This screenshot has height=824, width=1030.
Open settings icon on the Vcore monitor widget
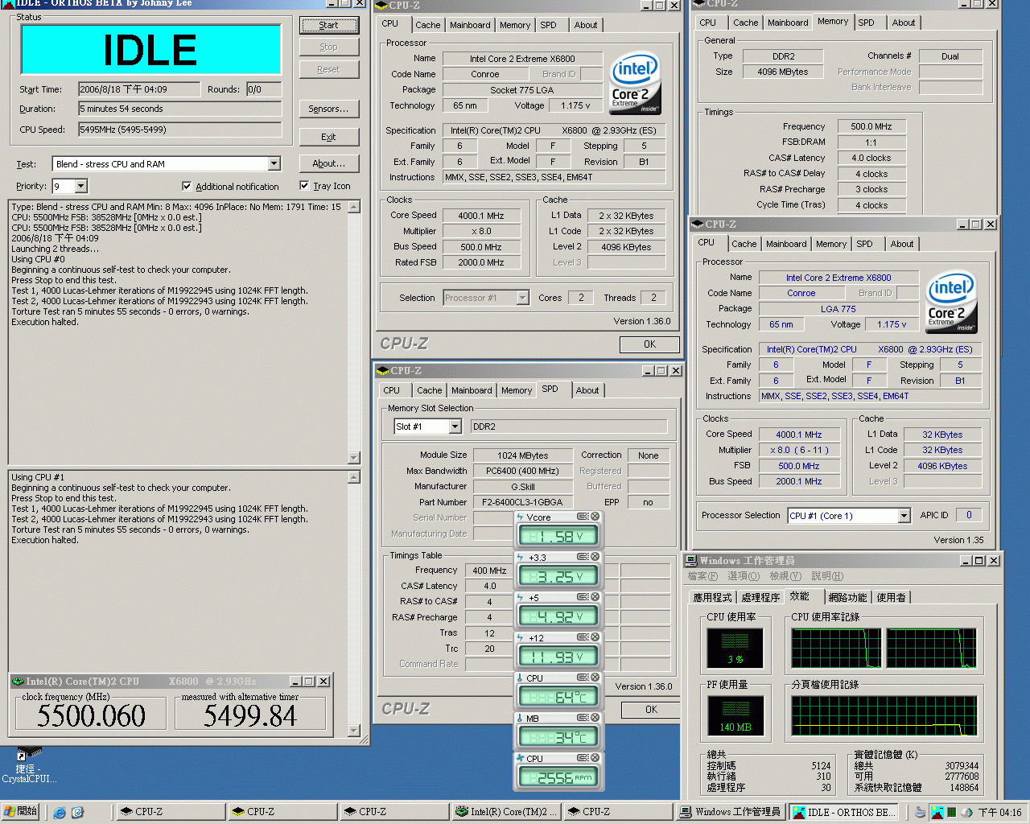[x=583, y=517]
